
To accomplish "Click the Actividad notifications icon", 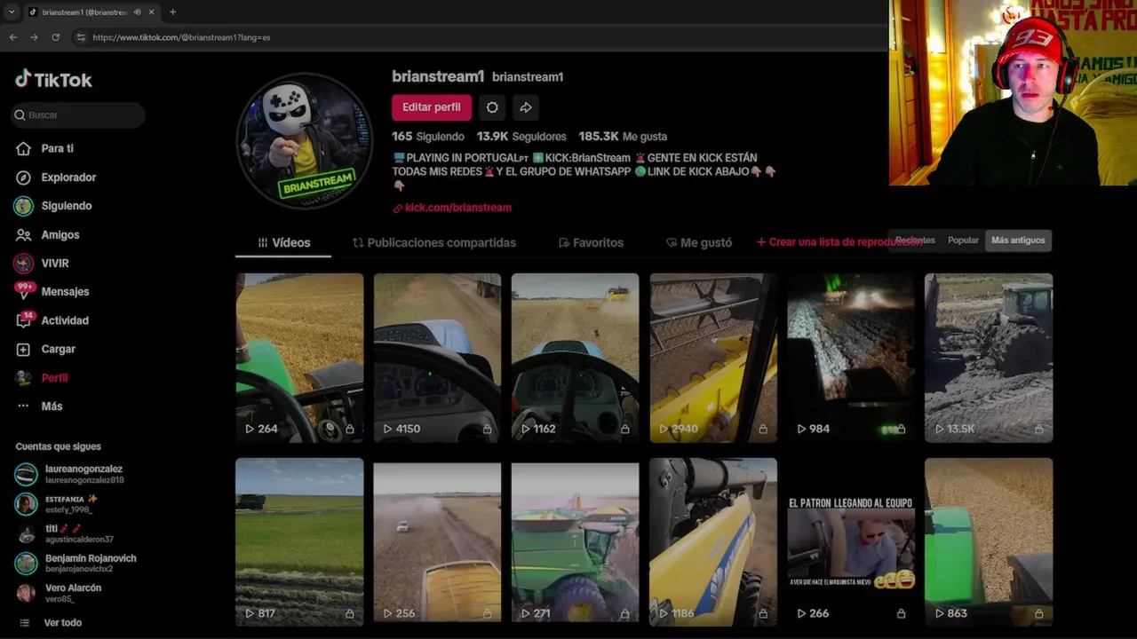I will point(24,320).
